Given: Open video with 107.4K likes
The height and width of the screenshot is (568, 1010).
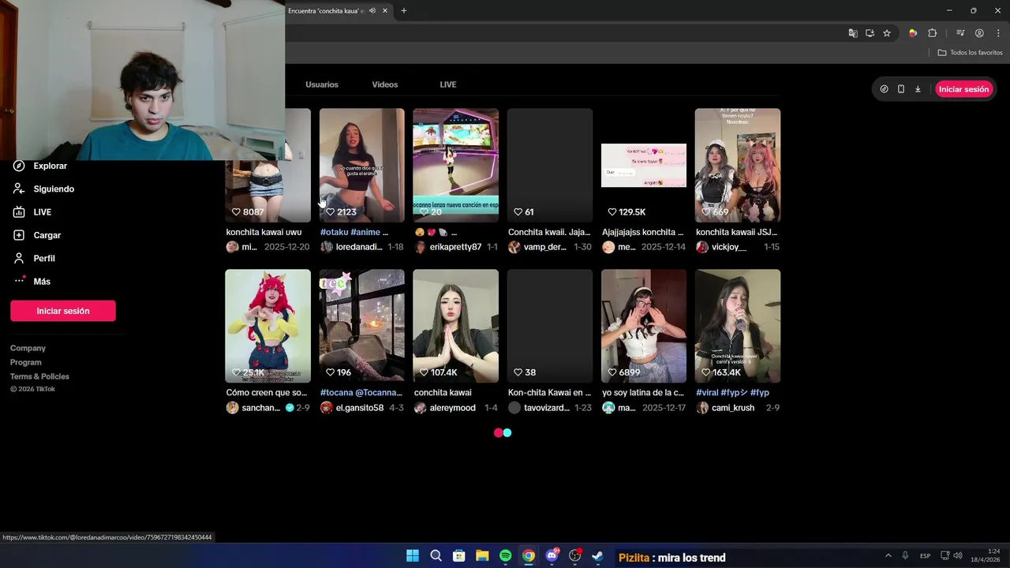Looking at the screenshot, I should [x=456, y=326].
